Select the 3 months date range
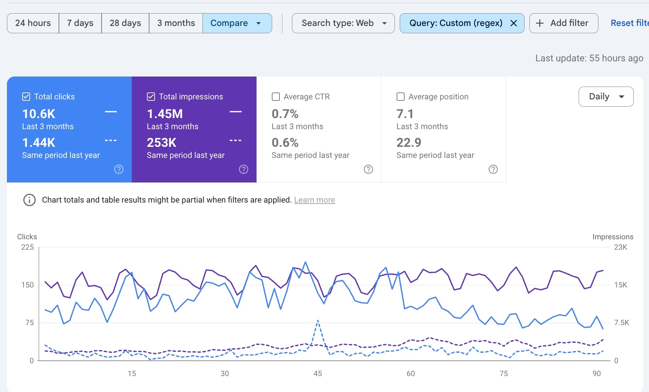The image size is (649, 392). 176,23
